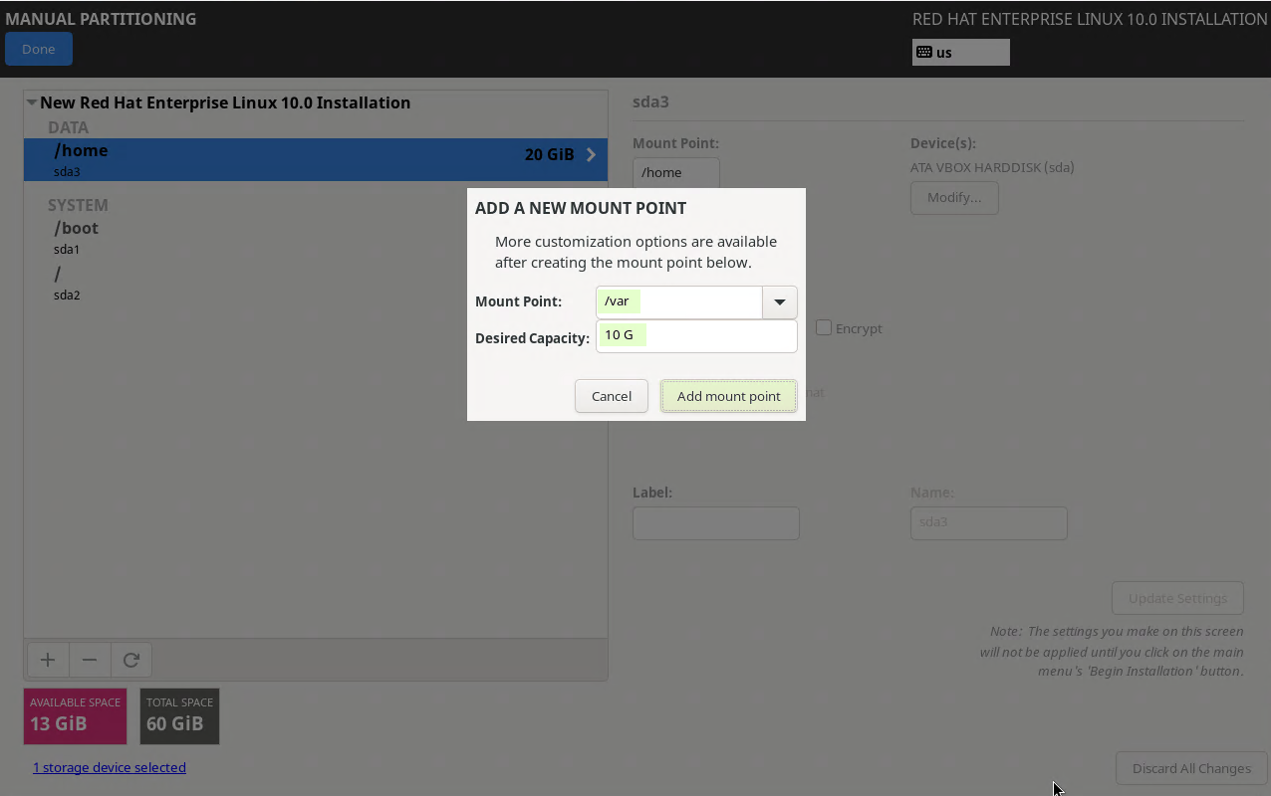Click the ADD A NEW MOUNT POINT title
This screenshot has width=1271, height=796.
[x=581, y=208]
